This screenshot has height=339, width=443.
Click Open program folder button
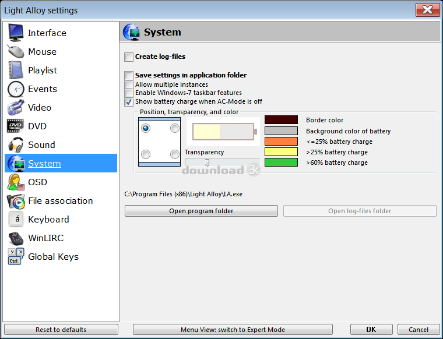pyautogui.click(x=201, y=211)
